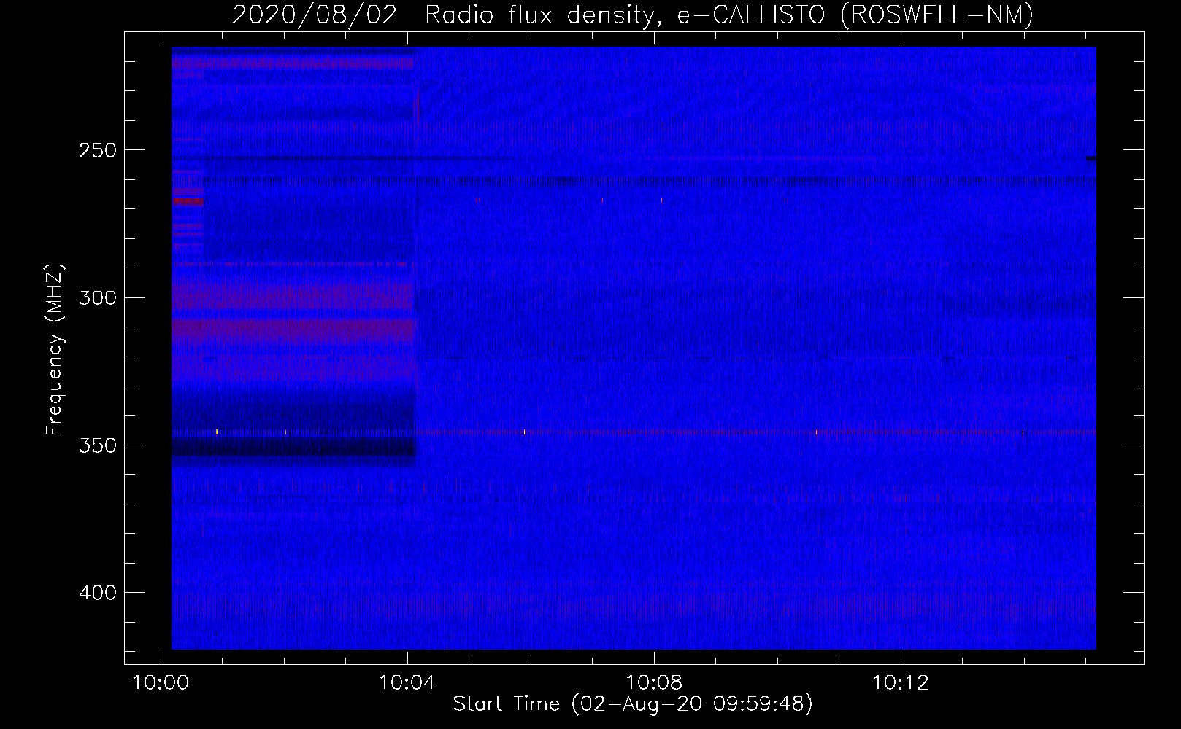
Task: Click the plot title '2020/08/02 Radio flux density'
Action: pos(633,15)
